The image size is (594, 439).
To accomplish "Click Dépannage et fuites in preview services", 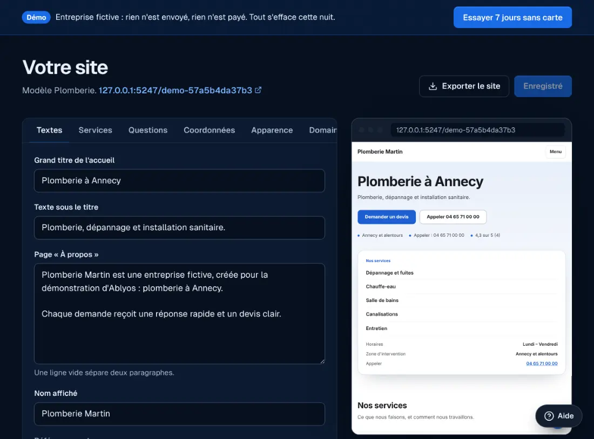I will click(389, 273).
